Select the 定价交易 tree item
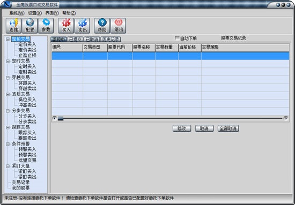 point(21,39)
